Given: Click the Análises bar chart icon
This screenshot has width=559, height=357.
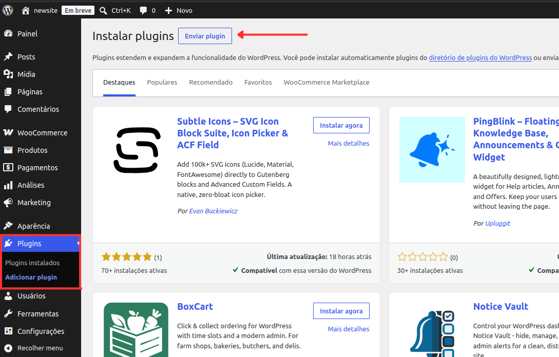Looking at the screenshot, I should coord(8,185).
